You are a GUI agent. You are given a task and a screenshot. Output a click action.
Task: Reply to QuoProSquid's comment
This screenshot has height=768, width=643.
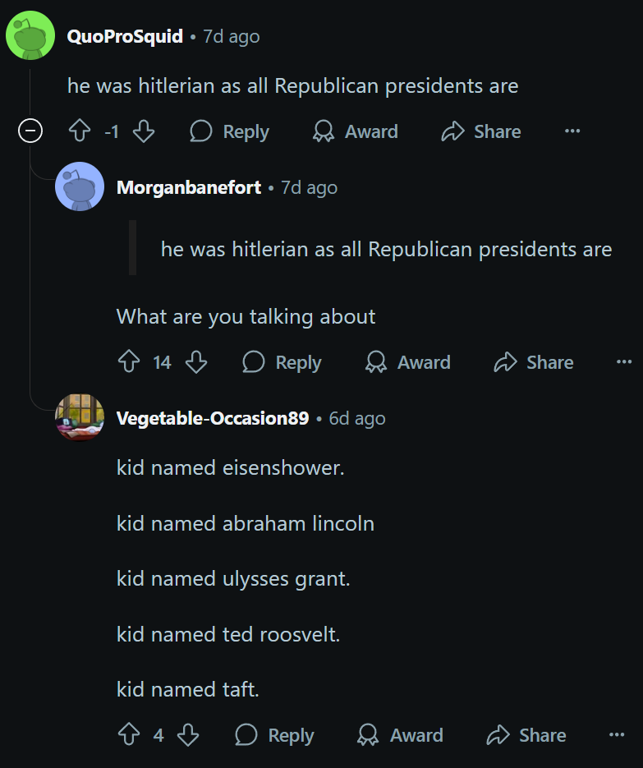[230, 131]
